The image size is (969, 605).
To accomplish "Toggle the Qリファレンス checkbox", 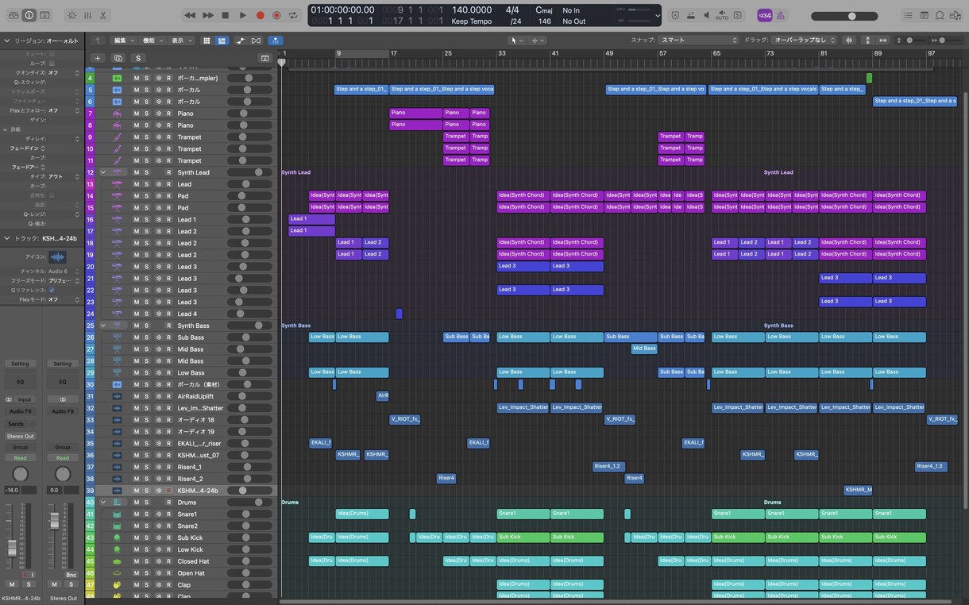I will 52,290.
